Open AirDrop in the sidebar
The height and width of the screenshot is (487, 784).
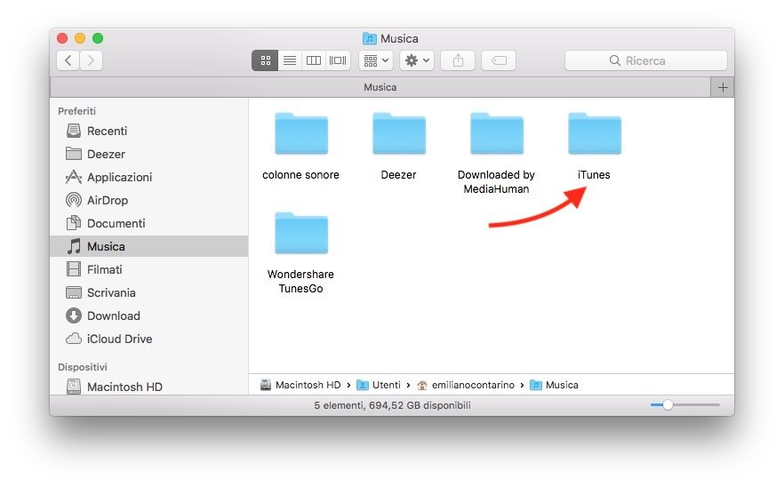point(149,200)
